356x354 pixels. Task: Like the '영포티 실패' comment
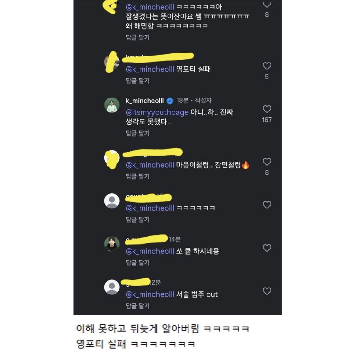click(267, 66)
